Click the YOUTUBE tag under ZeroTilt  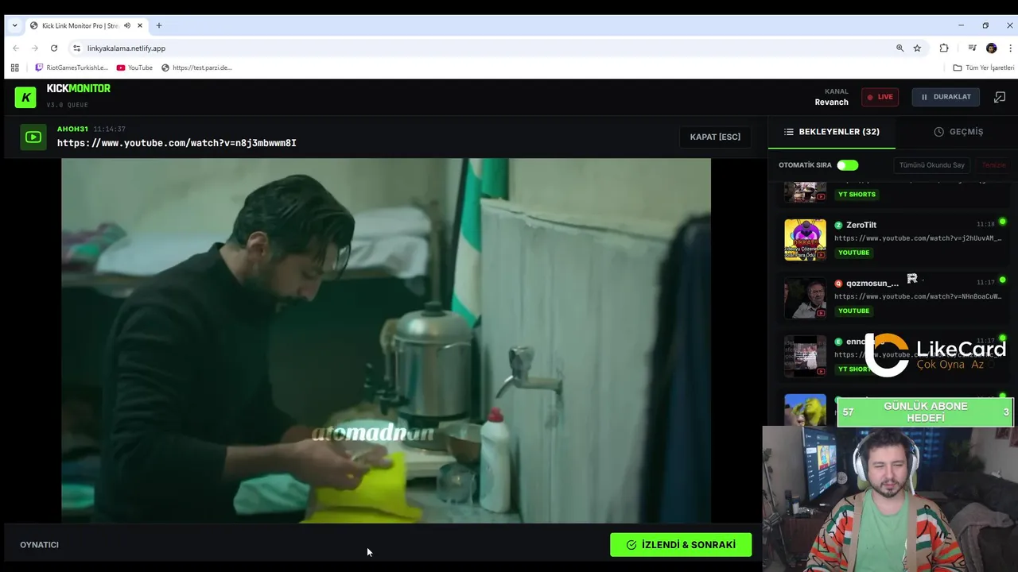click(x=853, y=253)
